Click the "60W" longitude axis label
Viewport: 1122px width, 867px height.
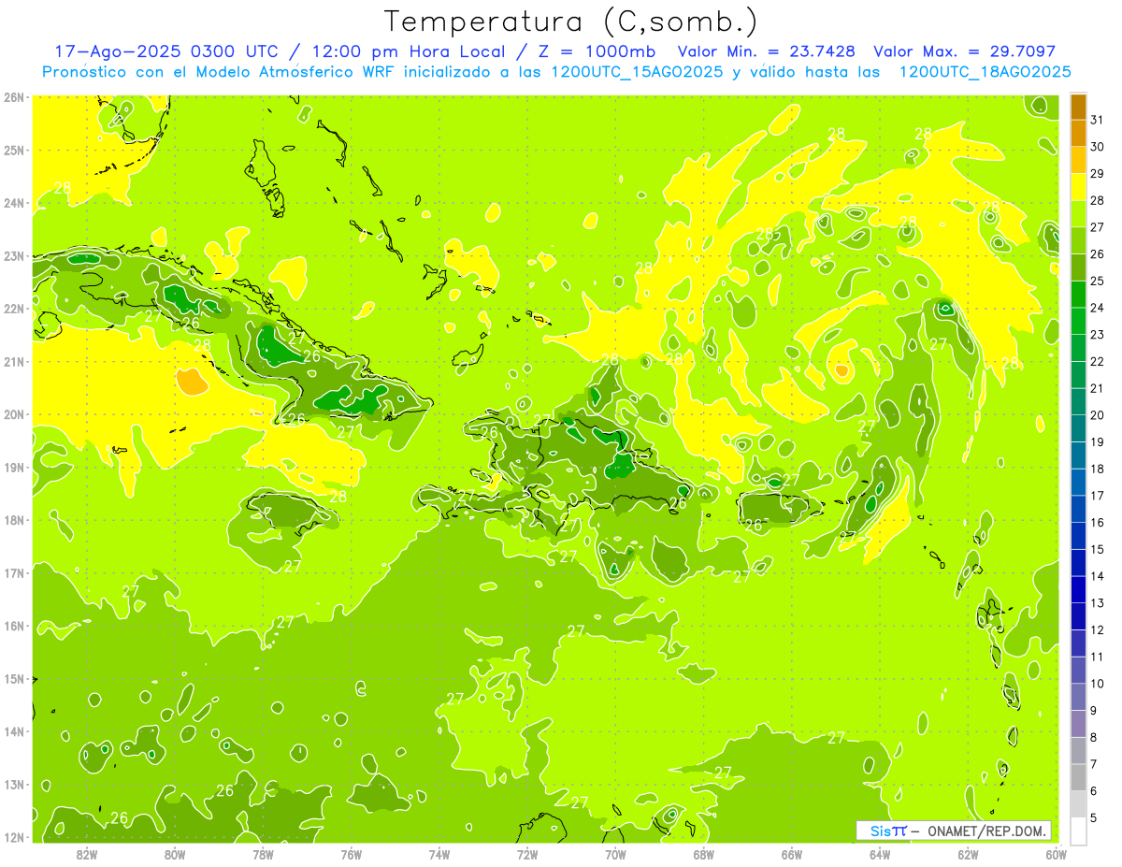point(1056,854)
